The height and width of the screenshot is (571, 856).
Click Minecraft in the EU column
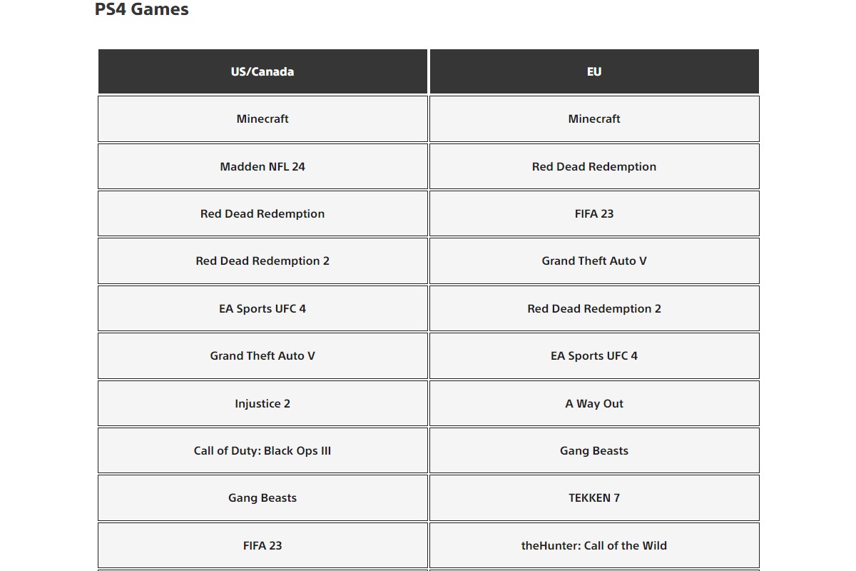(594, 119)
